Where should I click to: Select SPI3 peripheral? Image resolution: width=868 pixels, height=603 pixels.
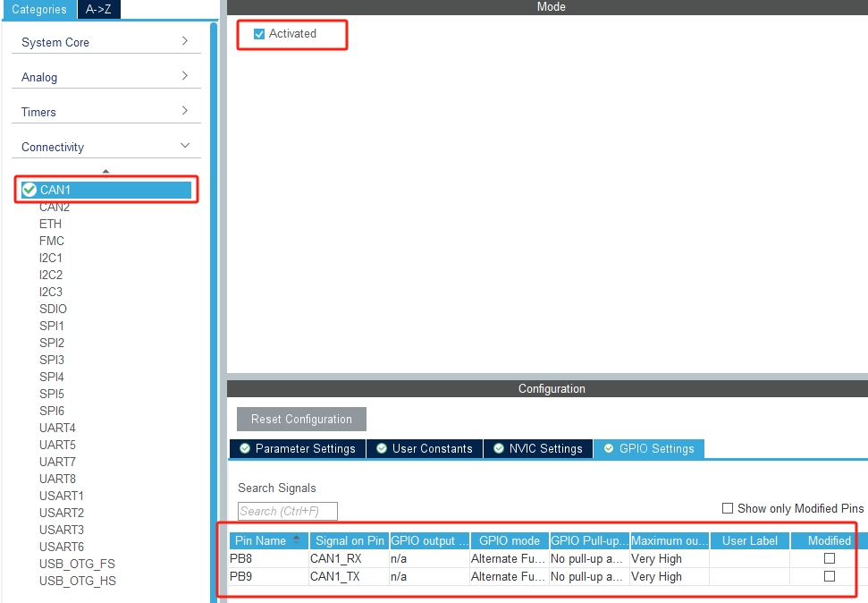click(x=52, y=361)
